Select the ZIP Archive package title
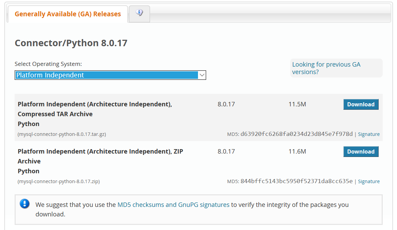The height and width of the screenshot is (230, 397). (x=100, y=161)
